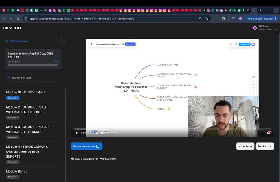Screen dimensions: 280x182
Task: Check the Marcar como visto checkbox
Action: [98, 146]
